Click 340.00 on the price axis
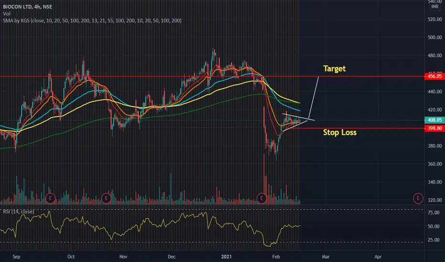This screenshot has height=262, width=445. coord(435,182)
